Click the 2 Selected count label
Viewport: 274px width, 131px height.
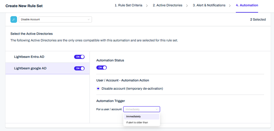[258, 20]
